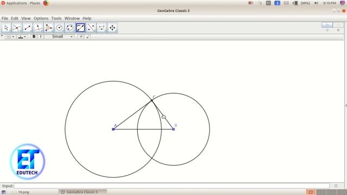
Task: Open the View menu
Action: click(x=26, y=18)
